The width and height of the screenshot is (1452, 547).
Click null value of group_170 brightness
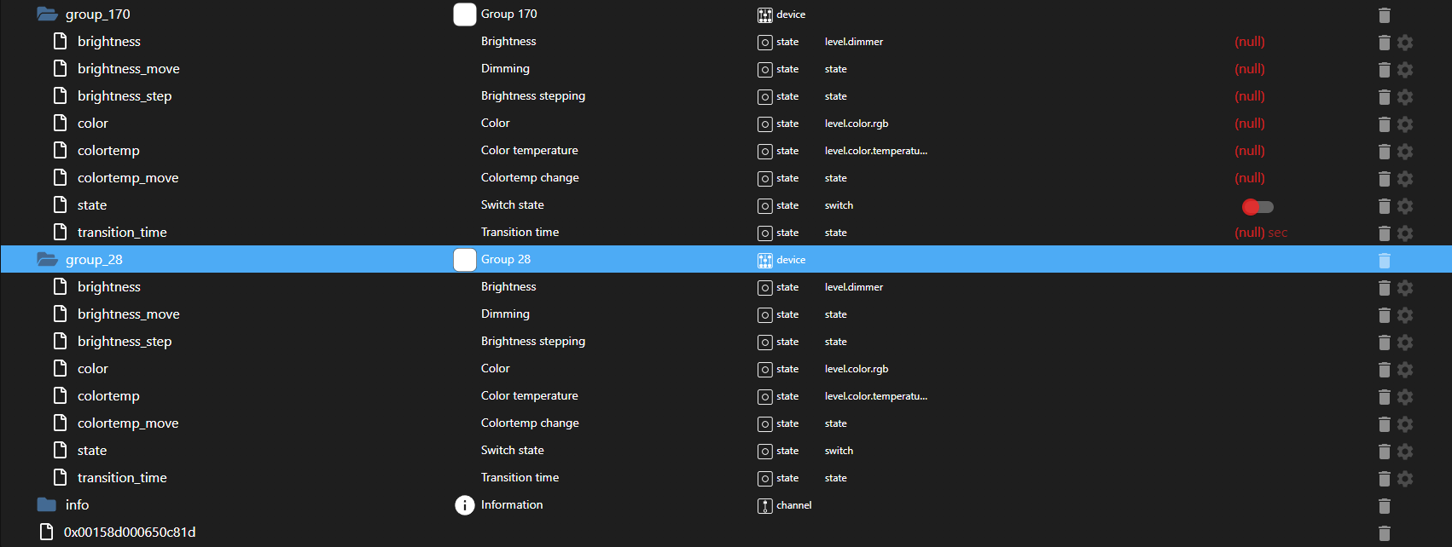point(1250,42)
